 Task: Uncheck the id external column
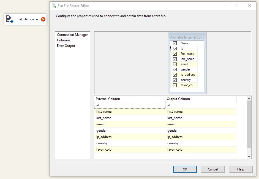tap(175, 48)
